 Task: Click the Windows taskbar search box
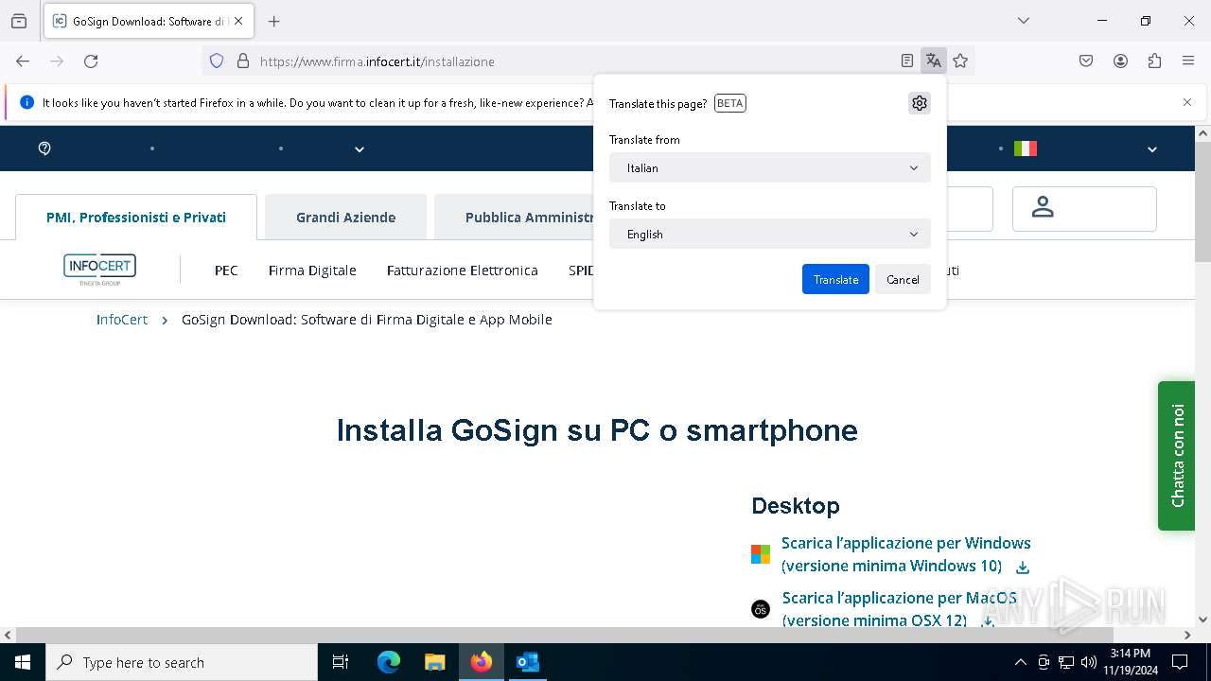click(182, 662)
